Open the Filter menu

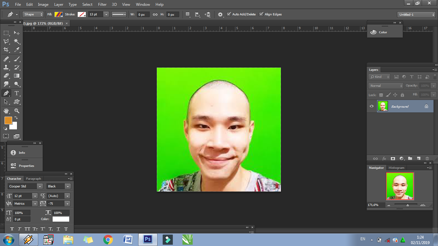point(102,4)
